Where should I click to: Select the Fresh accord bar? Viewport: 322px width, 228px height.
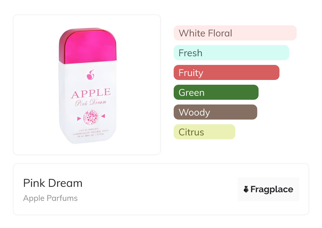[x=231, y=53]
